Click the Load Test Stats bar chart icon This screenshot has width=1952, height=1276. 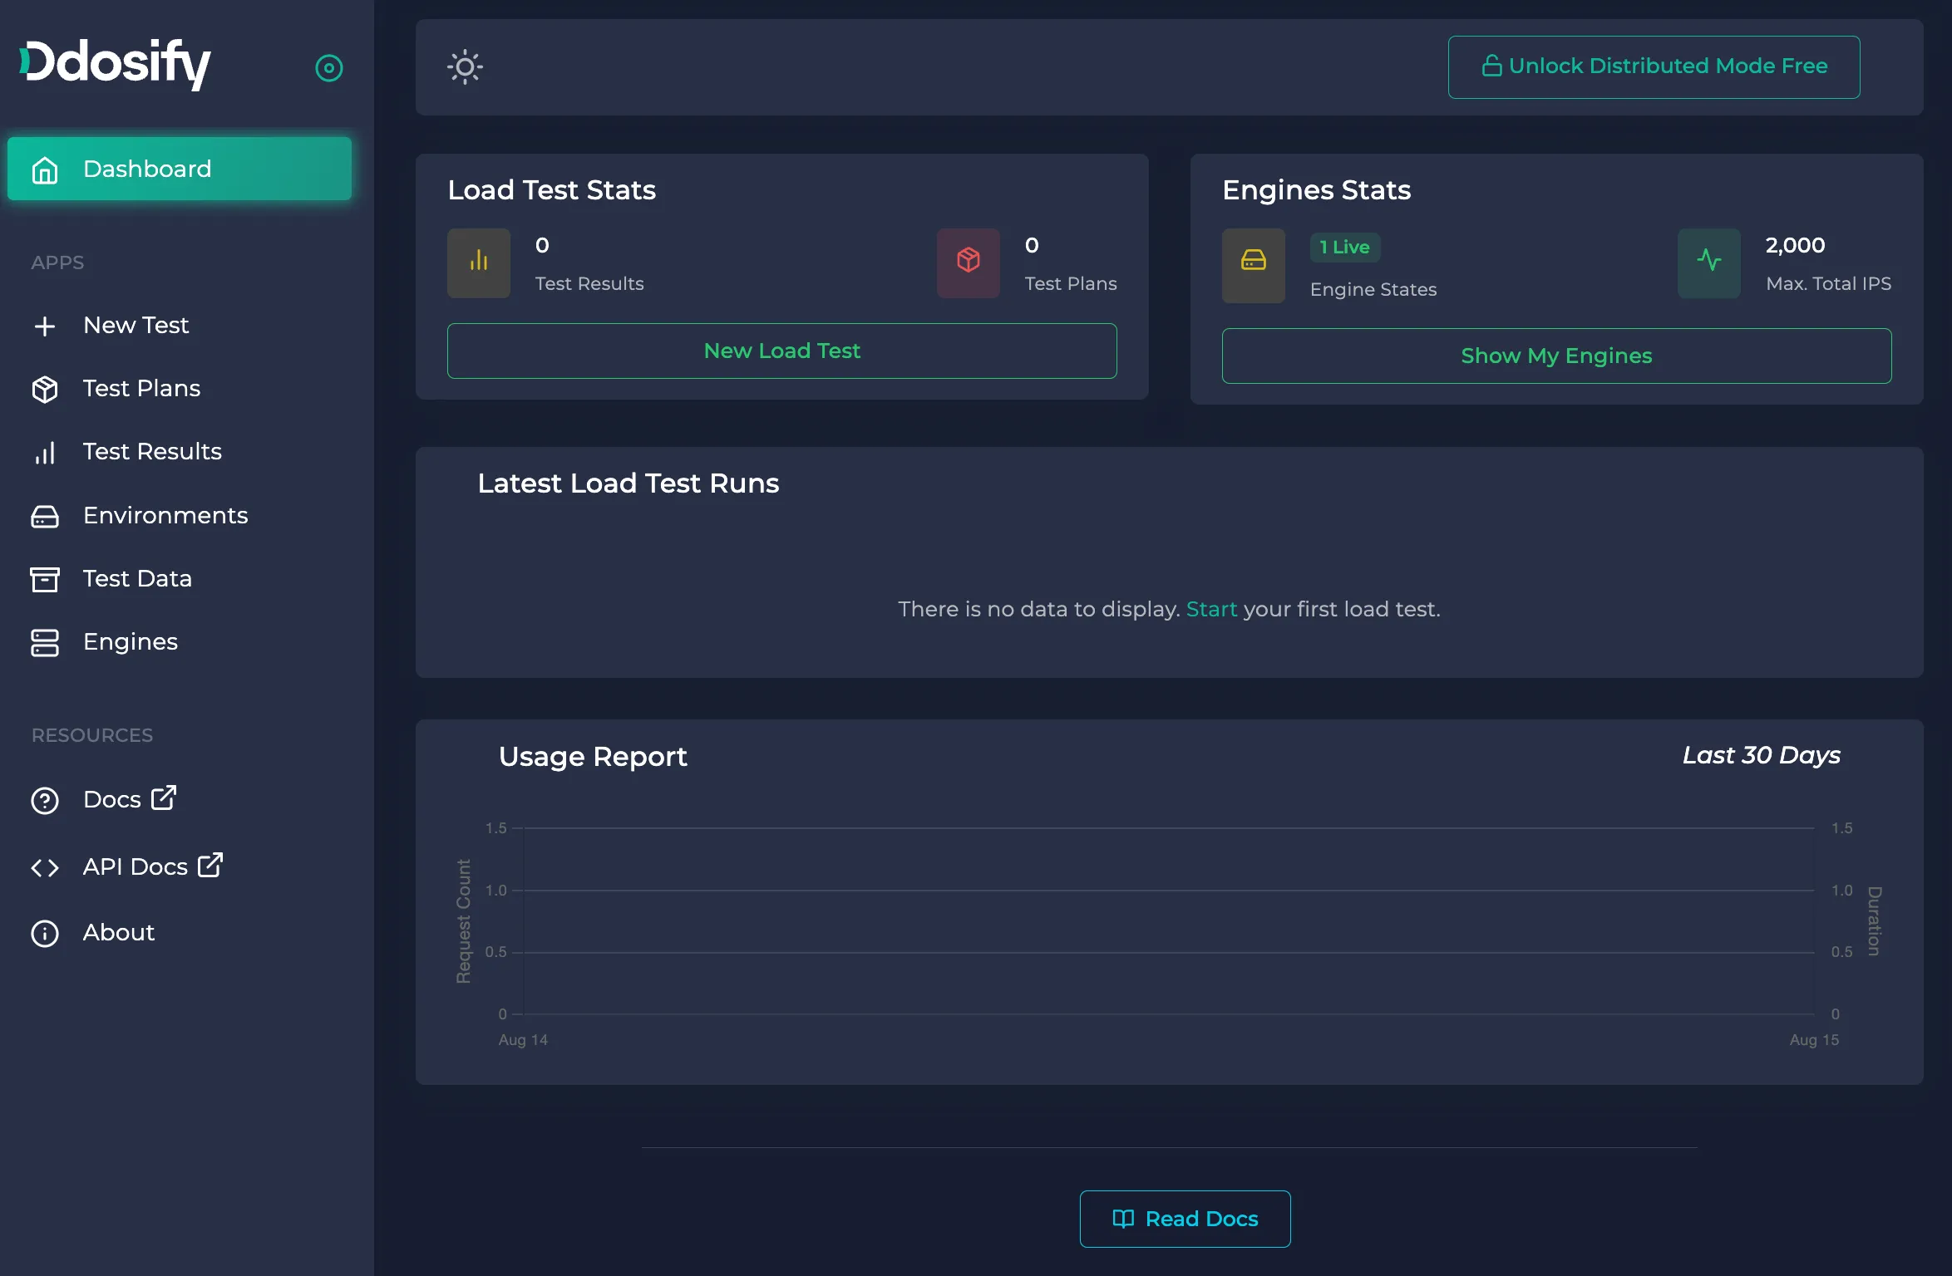click(x=479, y=262)
